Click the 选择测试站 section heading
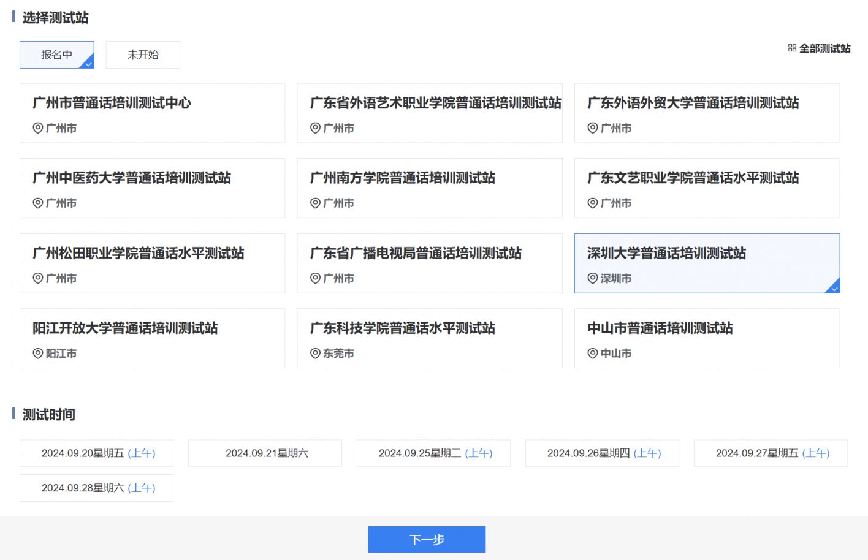 click(x=56, y=18)
